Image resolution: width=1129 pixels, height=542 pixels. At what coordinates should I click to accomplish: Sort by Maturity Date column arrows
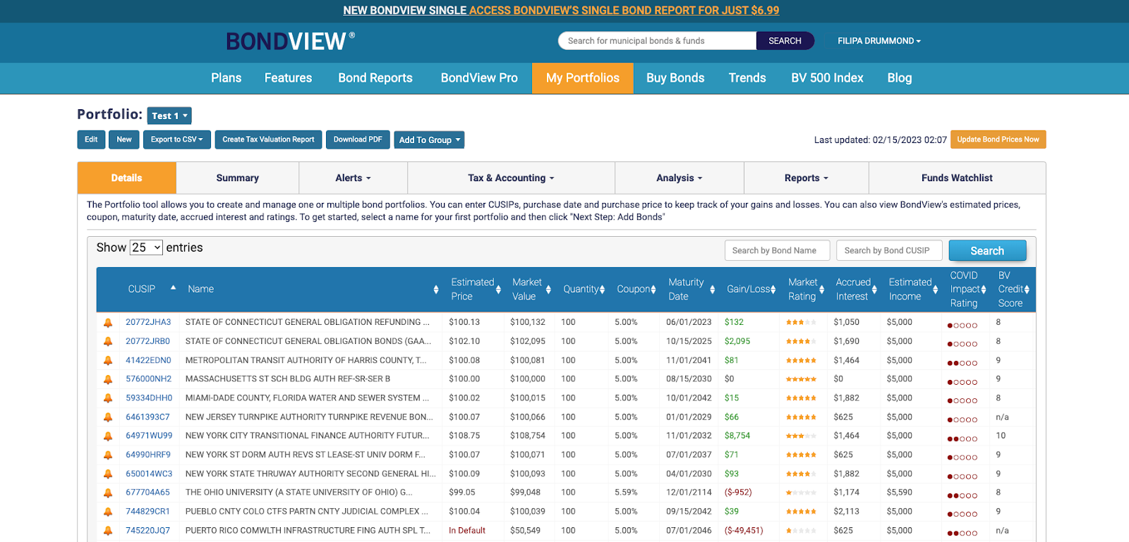(712, 290)
